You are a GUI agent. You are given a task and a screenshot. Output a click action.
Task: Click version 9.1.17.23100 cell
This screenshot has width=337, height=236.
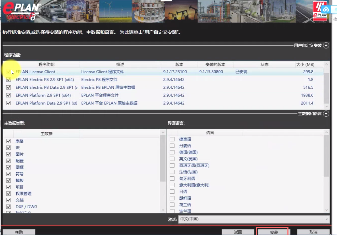175,72
